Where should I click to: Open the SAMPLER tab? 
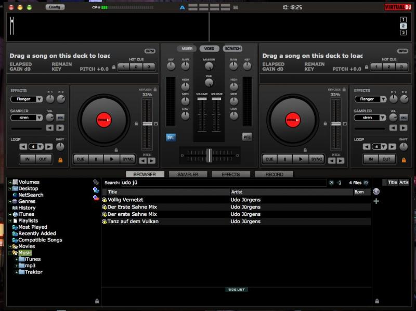point(188,174)
